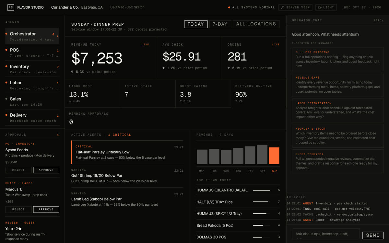
Task: Open the Delivery agent
Action: pyautogui.click(x=32, y=117)
